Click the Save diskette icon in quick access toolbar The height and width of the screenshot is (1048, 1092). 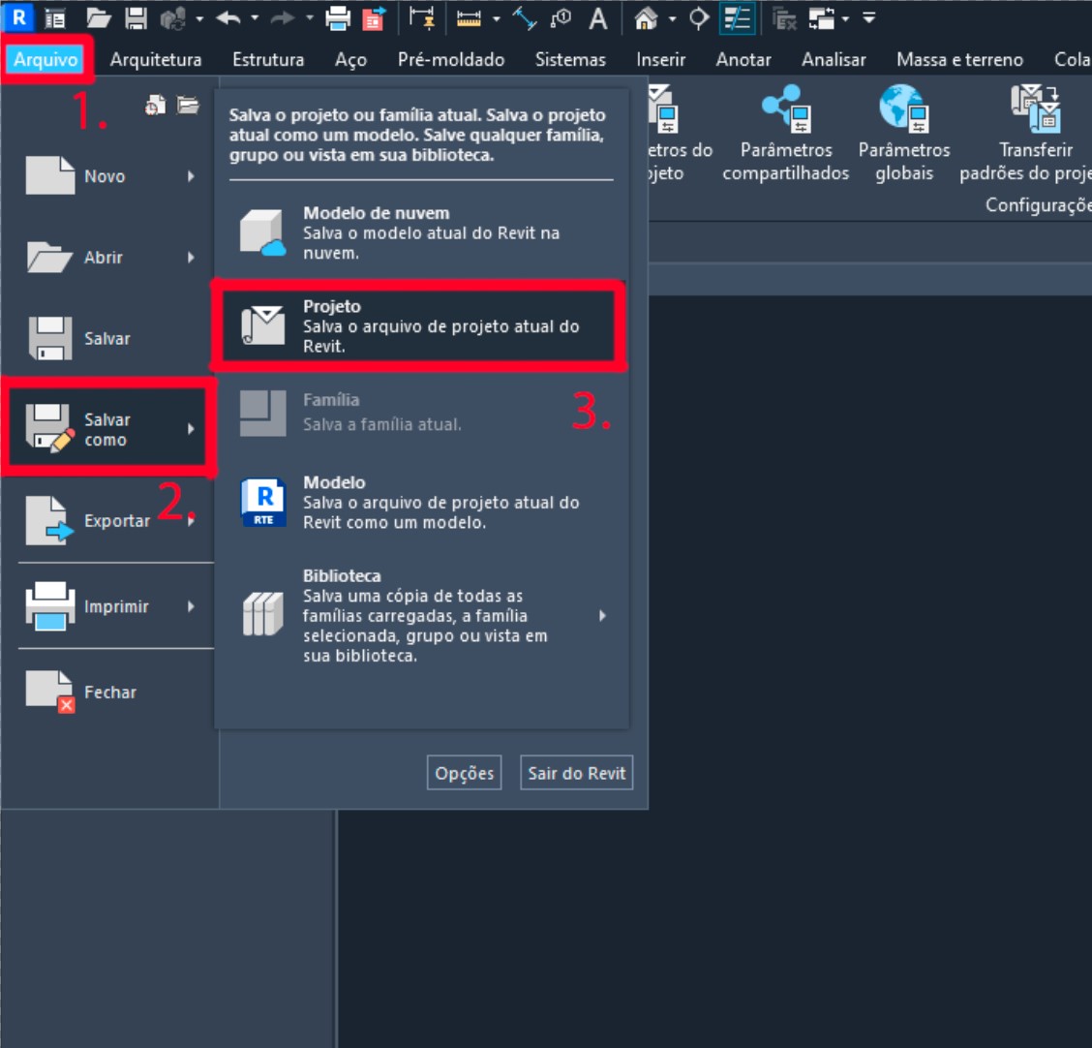[x=136, y=18]
